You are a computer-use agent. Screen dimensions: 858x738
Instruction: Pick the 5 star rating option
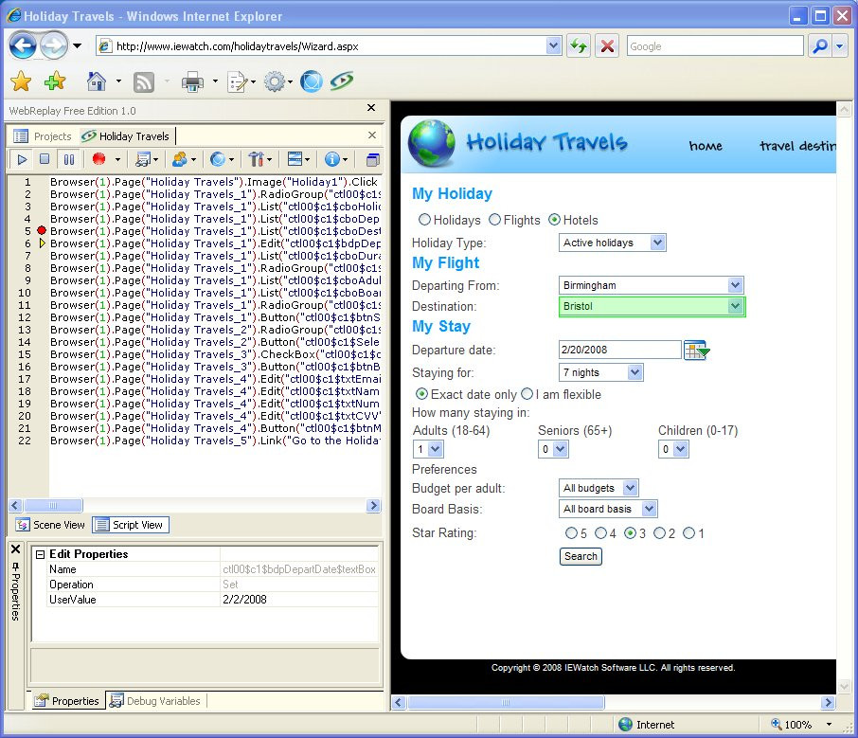coord(571,533)
